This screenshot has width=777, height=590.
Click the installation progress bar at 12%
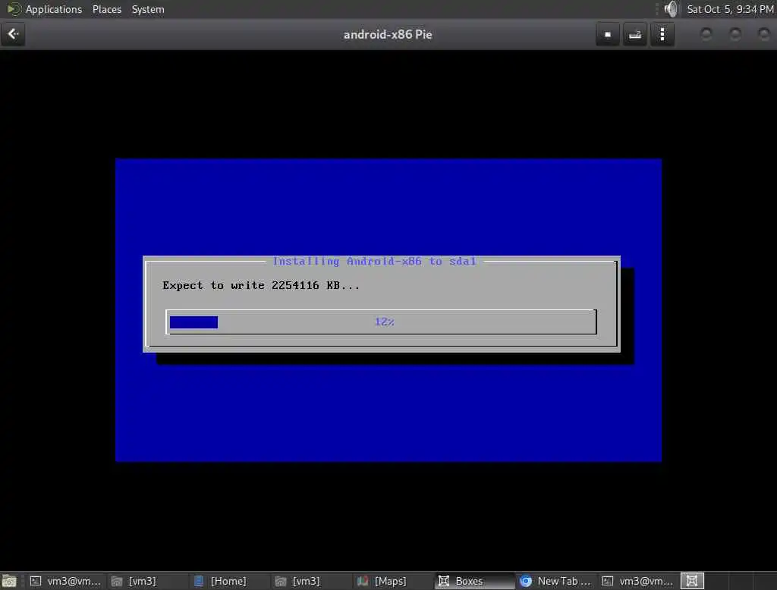(x=381, y=322)
